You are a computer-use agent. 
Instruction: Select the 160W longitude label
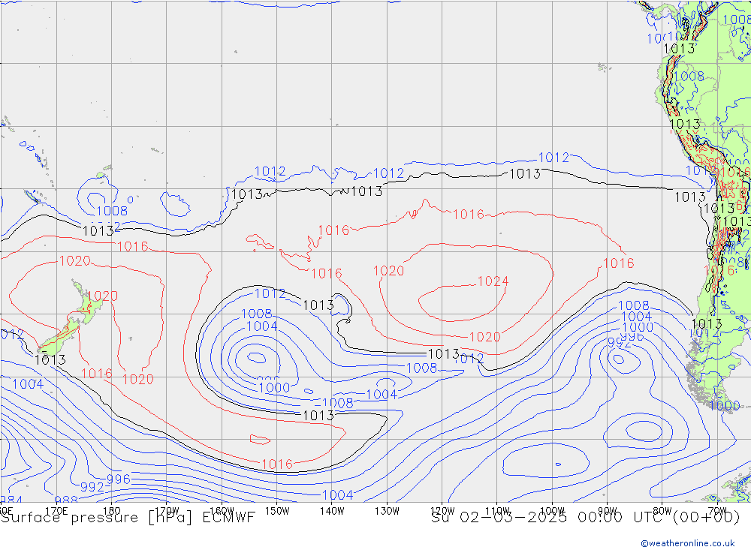tap(222, 511)
